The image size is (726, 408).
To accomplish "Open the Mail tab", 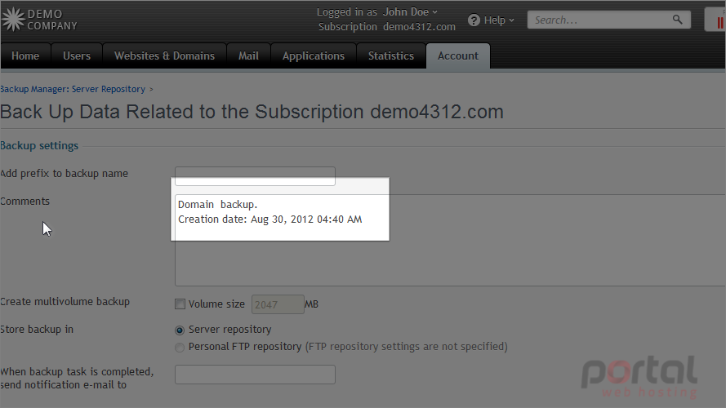I will [x=248, y=56].
